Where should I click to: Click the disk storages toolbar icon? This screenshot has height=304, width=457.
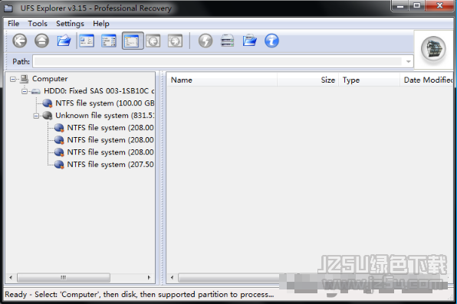click(227, 41)
